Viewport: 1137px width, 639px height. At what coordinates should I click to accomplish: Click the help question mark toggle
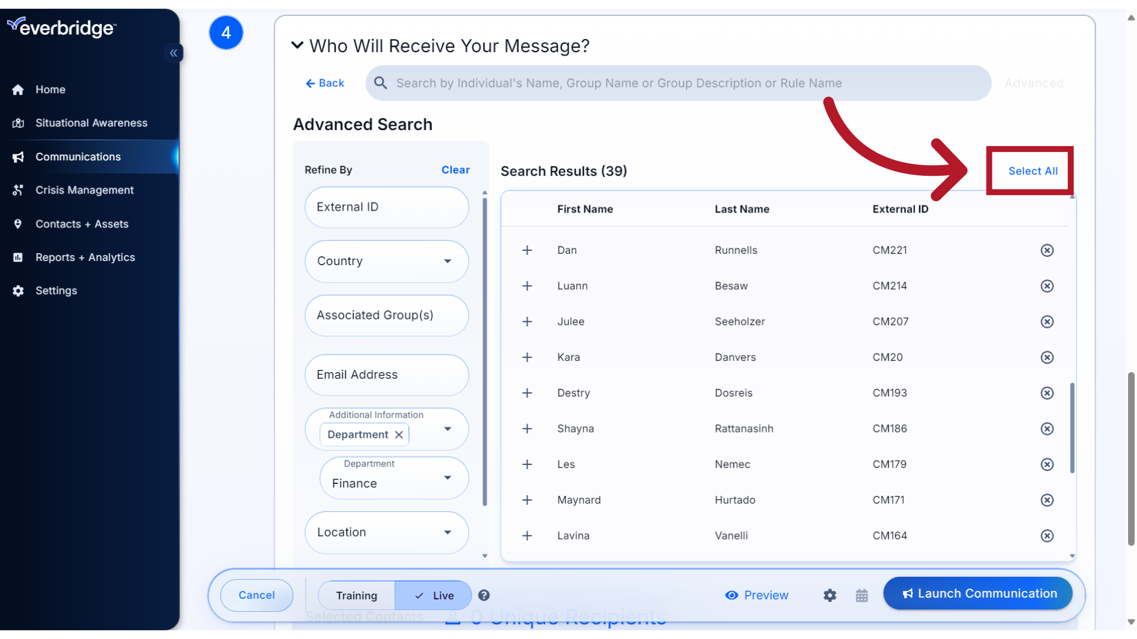point(484,595)
